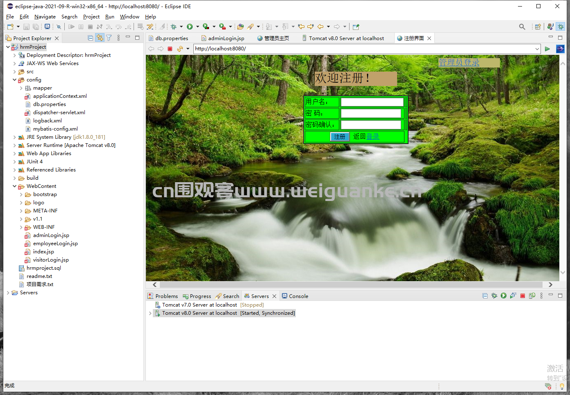Click the 注册 button on the form
The width and height of the screenshot is (570, 395).
[339, 137]
